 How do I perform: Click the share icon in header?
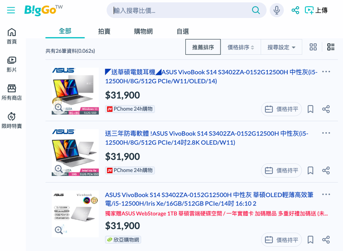[x=295, y=10]
